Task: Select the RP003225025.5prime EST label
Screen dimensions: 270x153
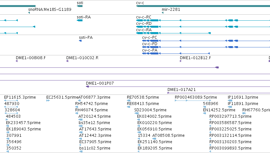Action: point(230,129)
